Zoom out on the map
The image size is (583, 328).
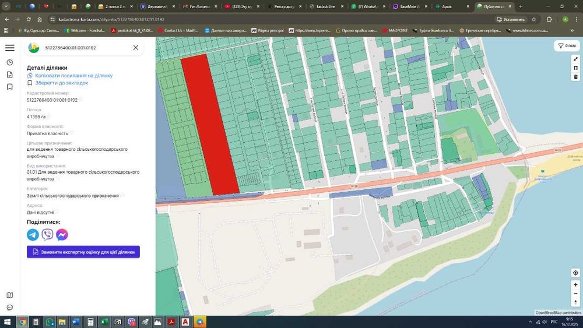pos(575,294)
